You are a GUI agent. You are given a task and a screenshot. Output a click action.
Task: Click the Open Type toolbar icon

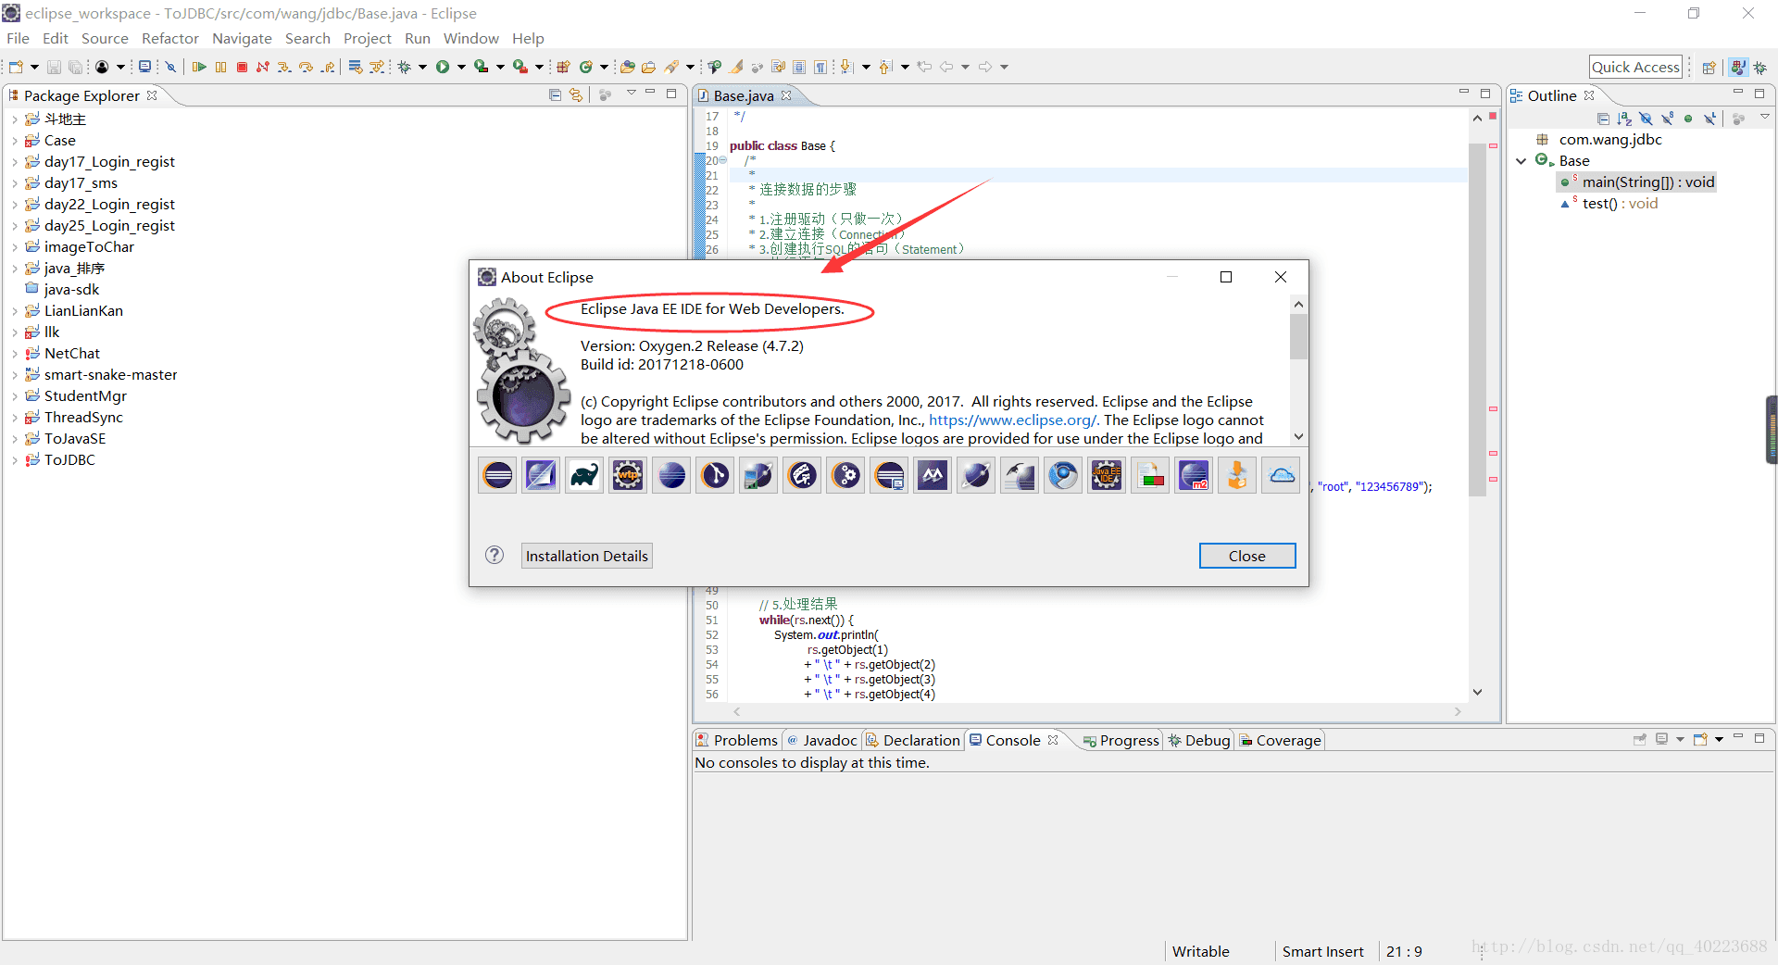point(627,67)
